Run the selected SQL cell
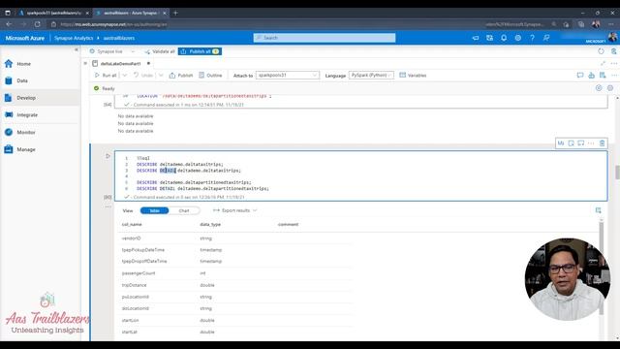Screen dimensions: 620x349 [x=108, y=156]
